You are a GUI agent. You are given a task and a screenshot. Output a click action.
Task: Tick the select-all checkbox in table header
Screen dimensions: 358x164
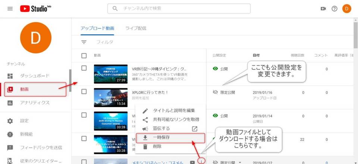point(84,56)
